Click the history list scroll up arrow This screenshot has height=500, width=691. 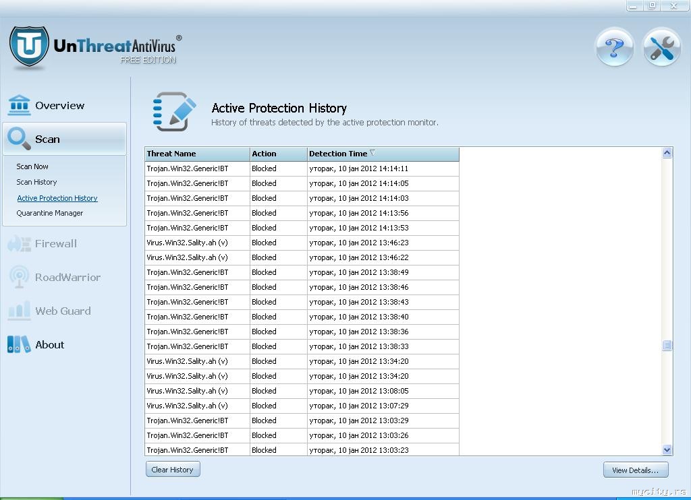(667, 153)
